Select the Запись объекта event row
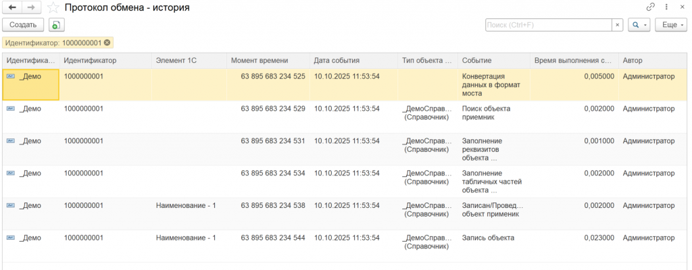The image size is (692, 270). point(488,238)
